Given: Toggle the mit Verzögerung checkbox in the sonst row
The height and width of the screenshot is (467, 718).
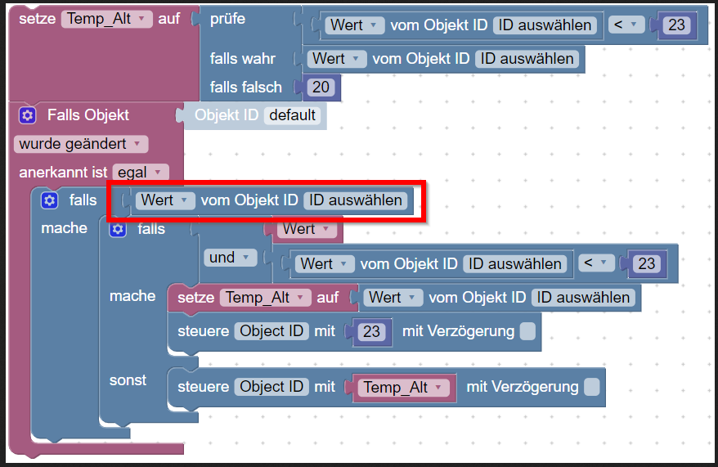Looking at the screenshot, I should [x=591, y=387].
